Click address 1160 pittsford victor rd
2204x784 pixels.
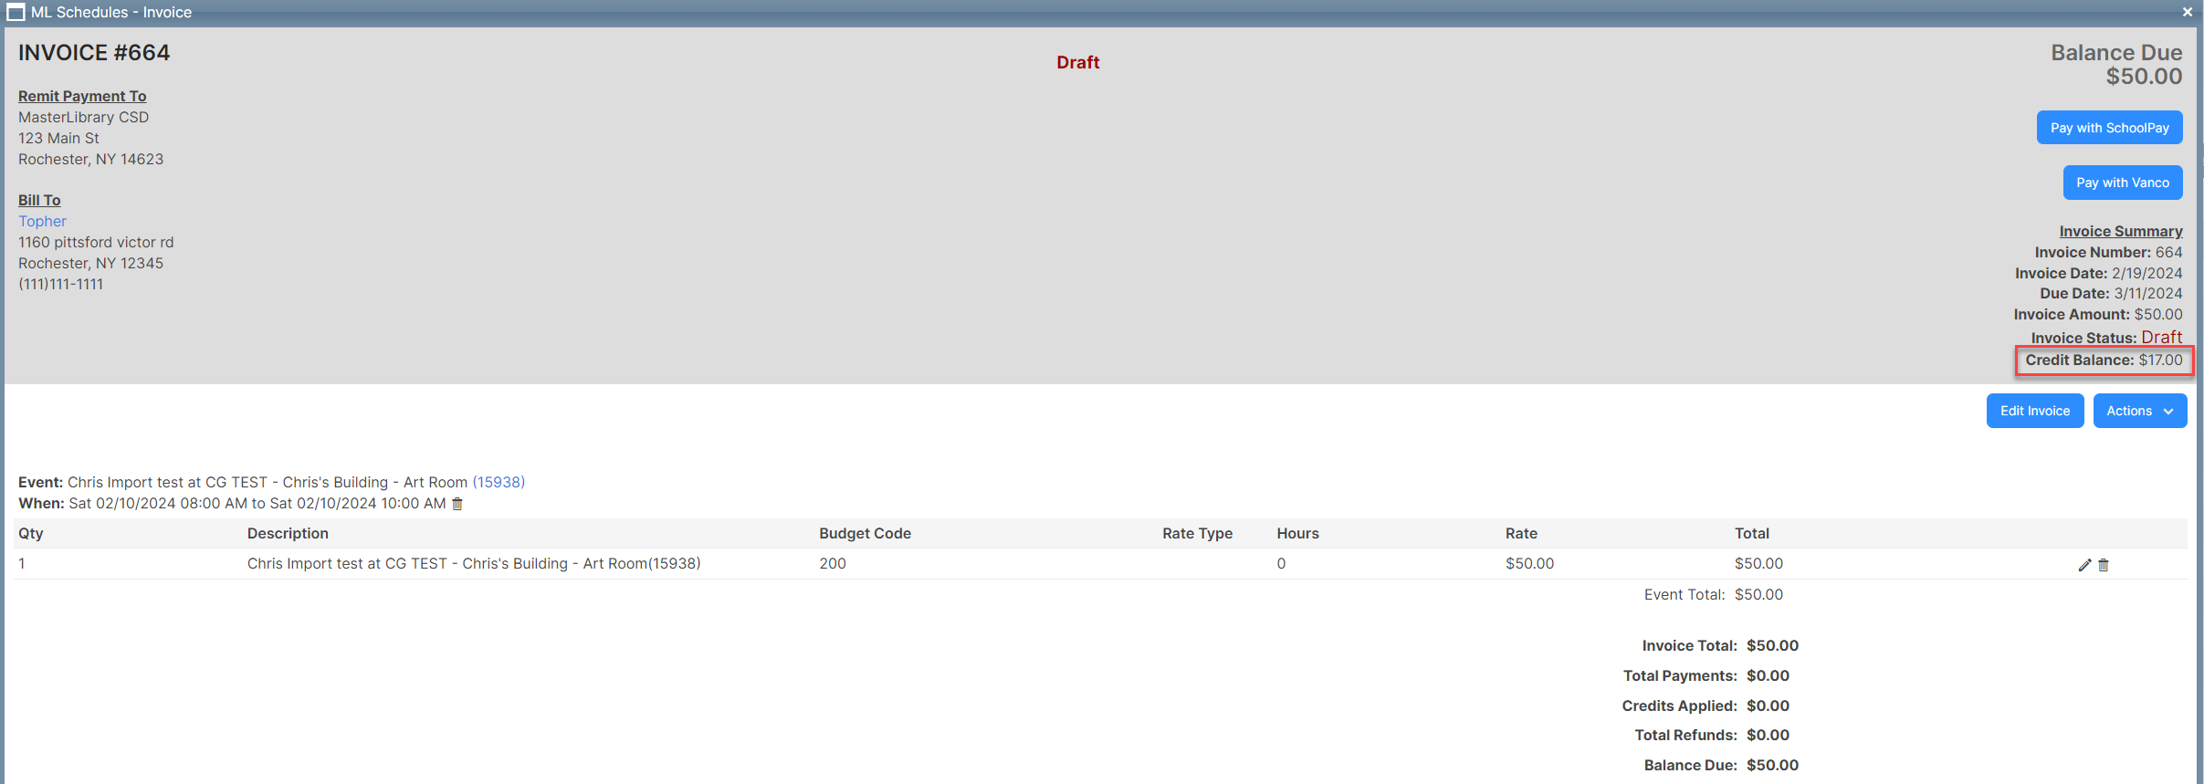96,242
